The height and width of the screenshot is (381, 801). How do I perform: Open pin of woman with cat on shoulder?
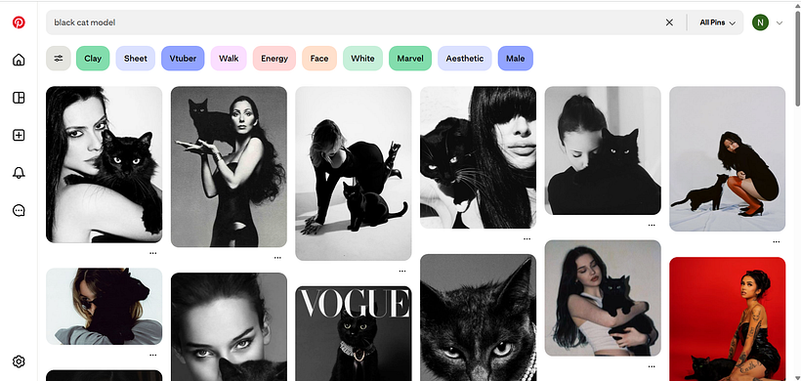(x=229, y=166)
